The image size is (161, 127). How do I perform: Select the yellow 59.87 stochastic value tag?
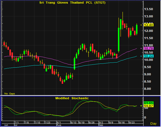[x=149, y=106]
